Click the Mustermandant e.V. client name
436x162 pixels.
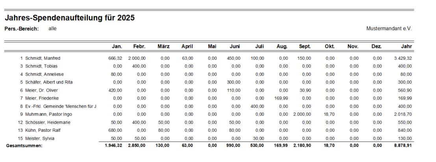389,29
